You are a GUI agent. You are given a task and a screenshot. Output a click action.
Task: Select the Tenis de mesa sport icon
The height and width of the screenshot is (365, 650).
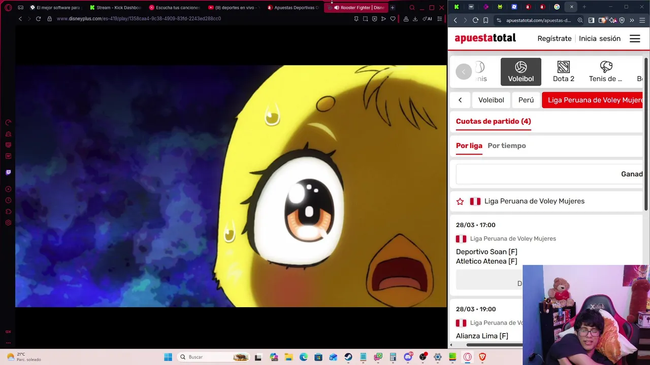[x=605, y=71]
